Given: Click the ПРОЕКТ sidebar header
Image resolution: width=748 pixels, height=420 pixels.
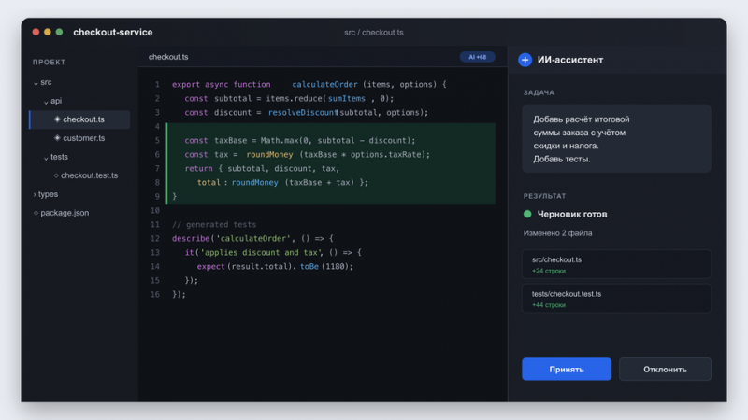Looking at the screenshot, I should click(49, 62).
